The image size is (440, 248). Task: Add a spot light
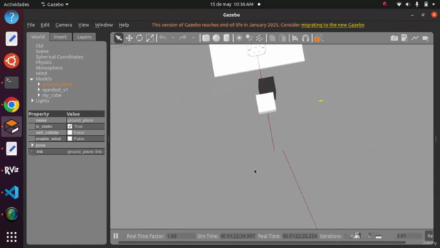(249, 38)
